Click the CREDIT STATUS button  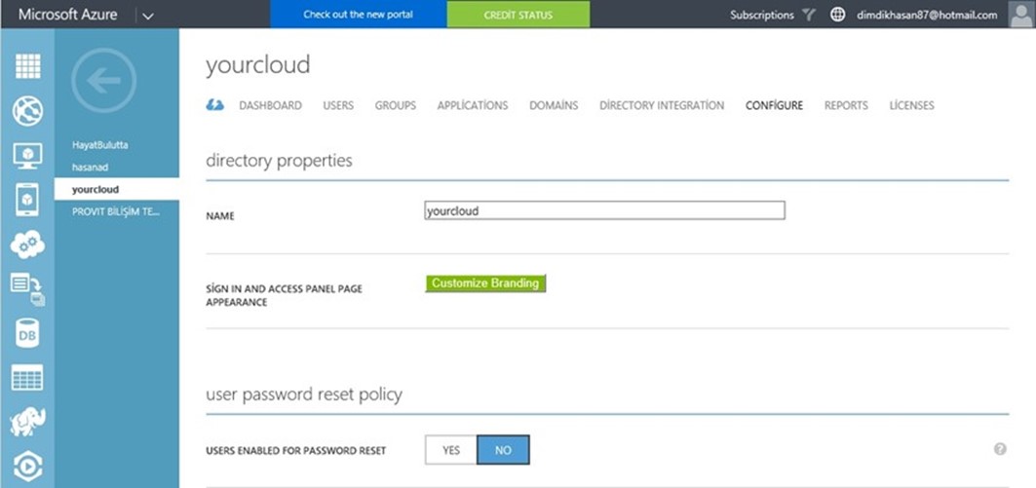[x=518, y=14]
